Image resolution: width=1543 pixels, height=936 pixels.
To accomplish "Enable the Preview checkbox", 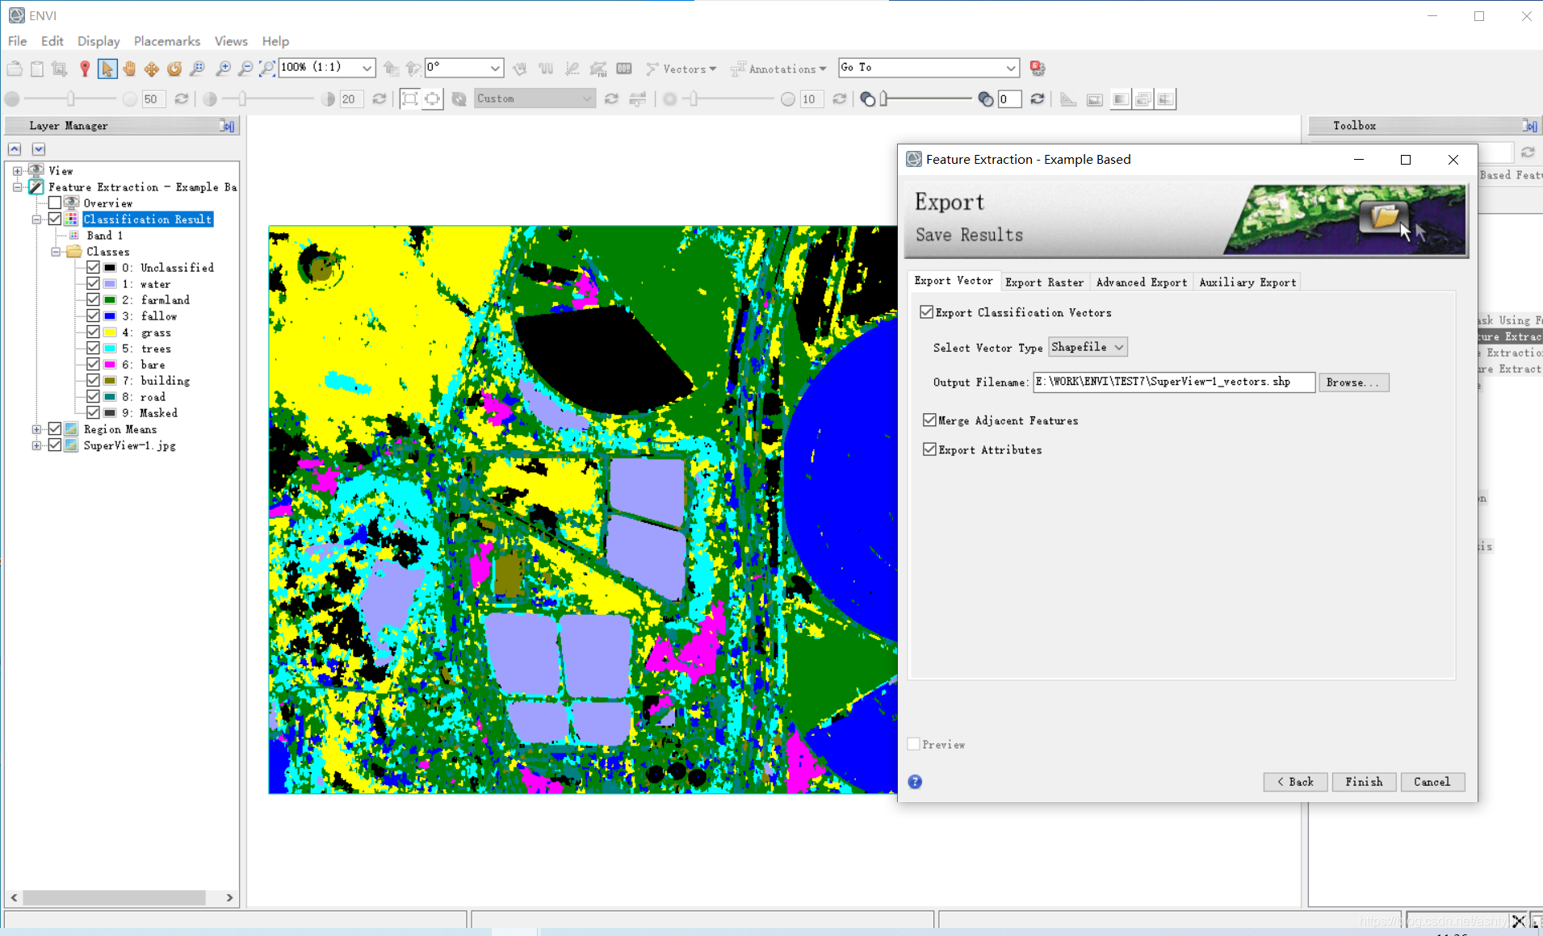I will click(914, 744).
